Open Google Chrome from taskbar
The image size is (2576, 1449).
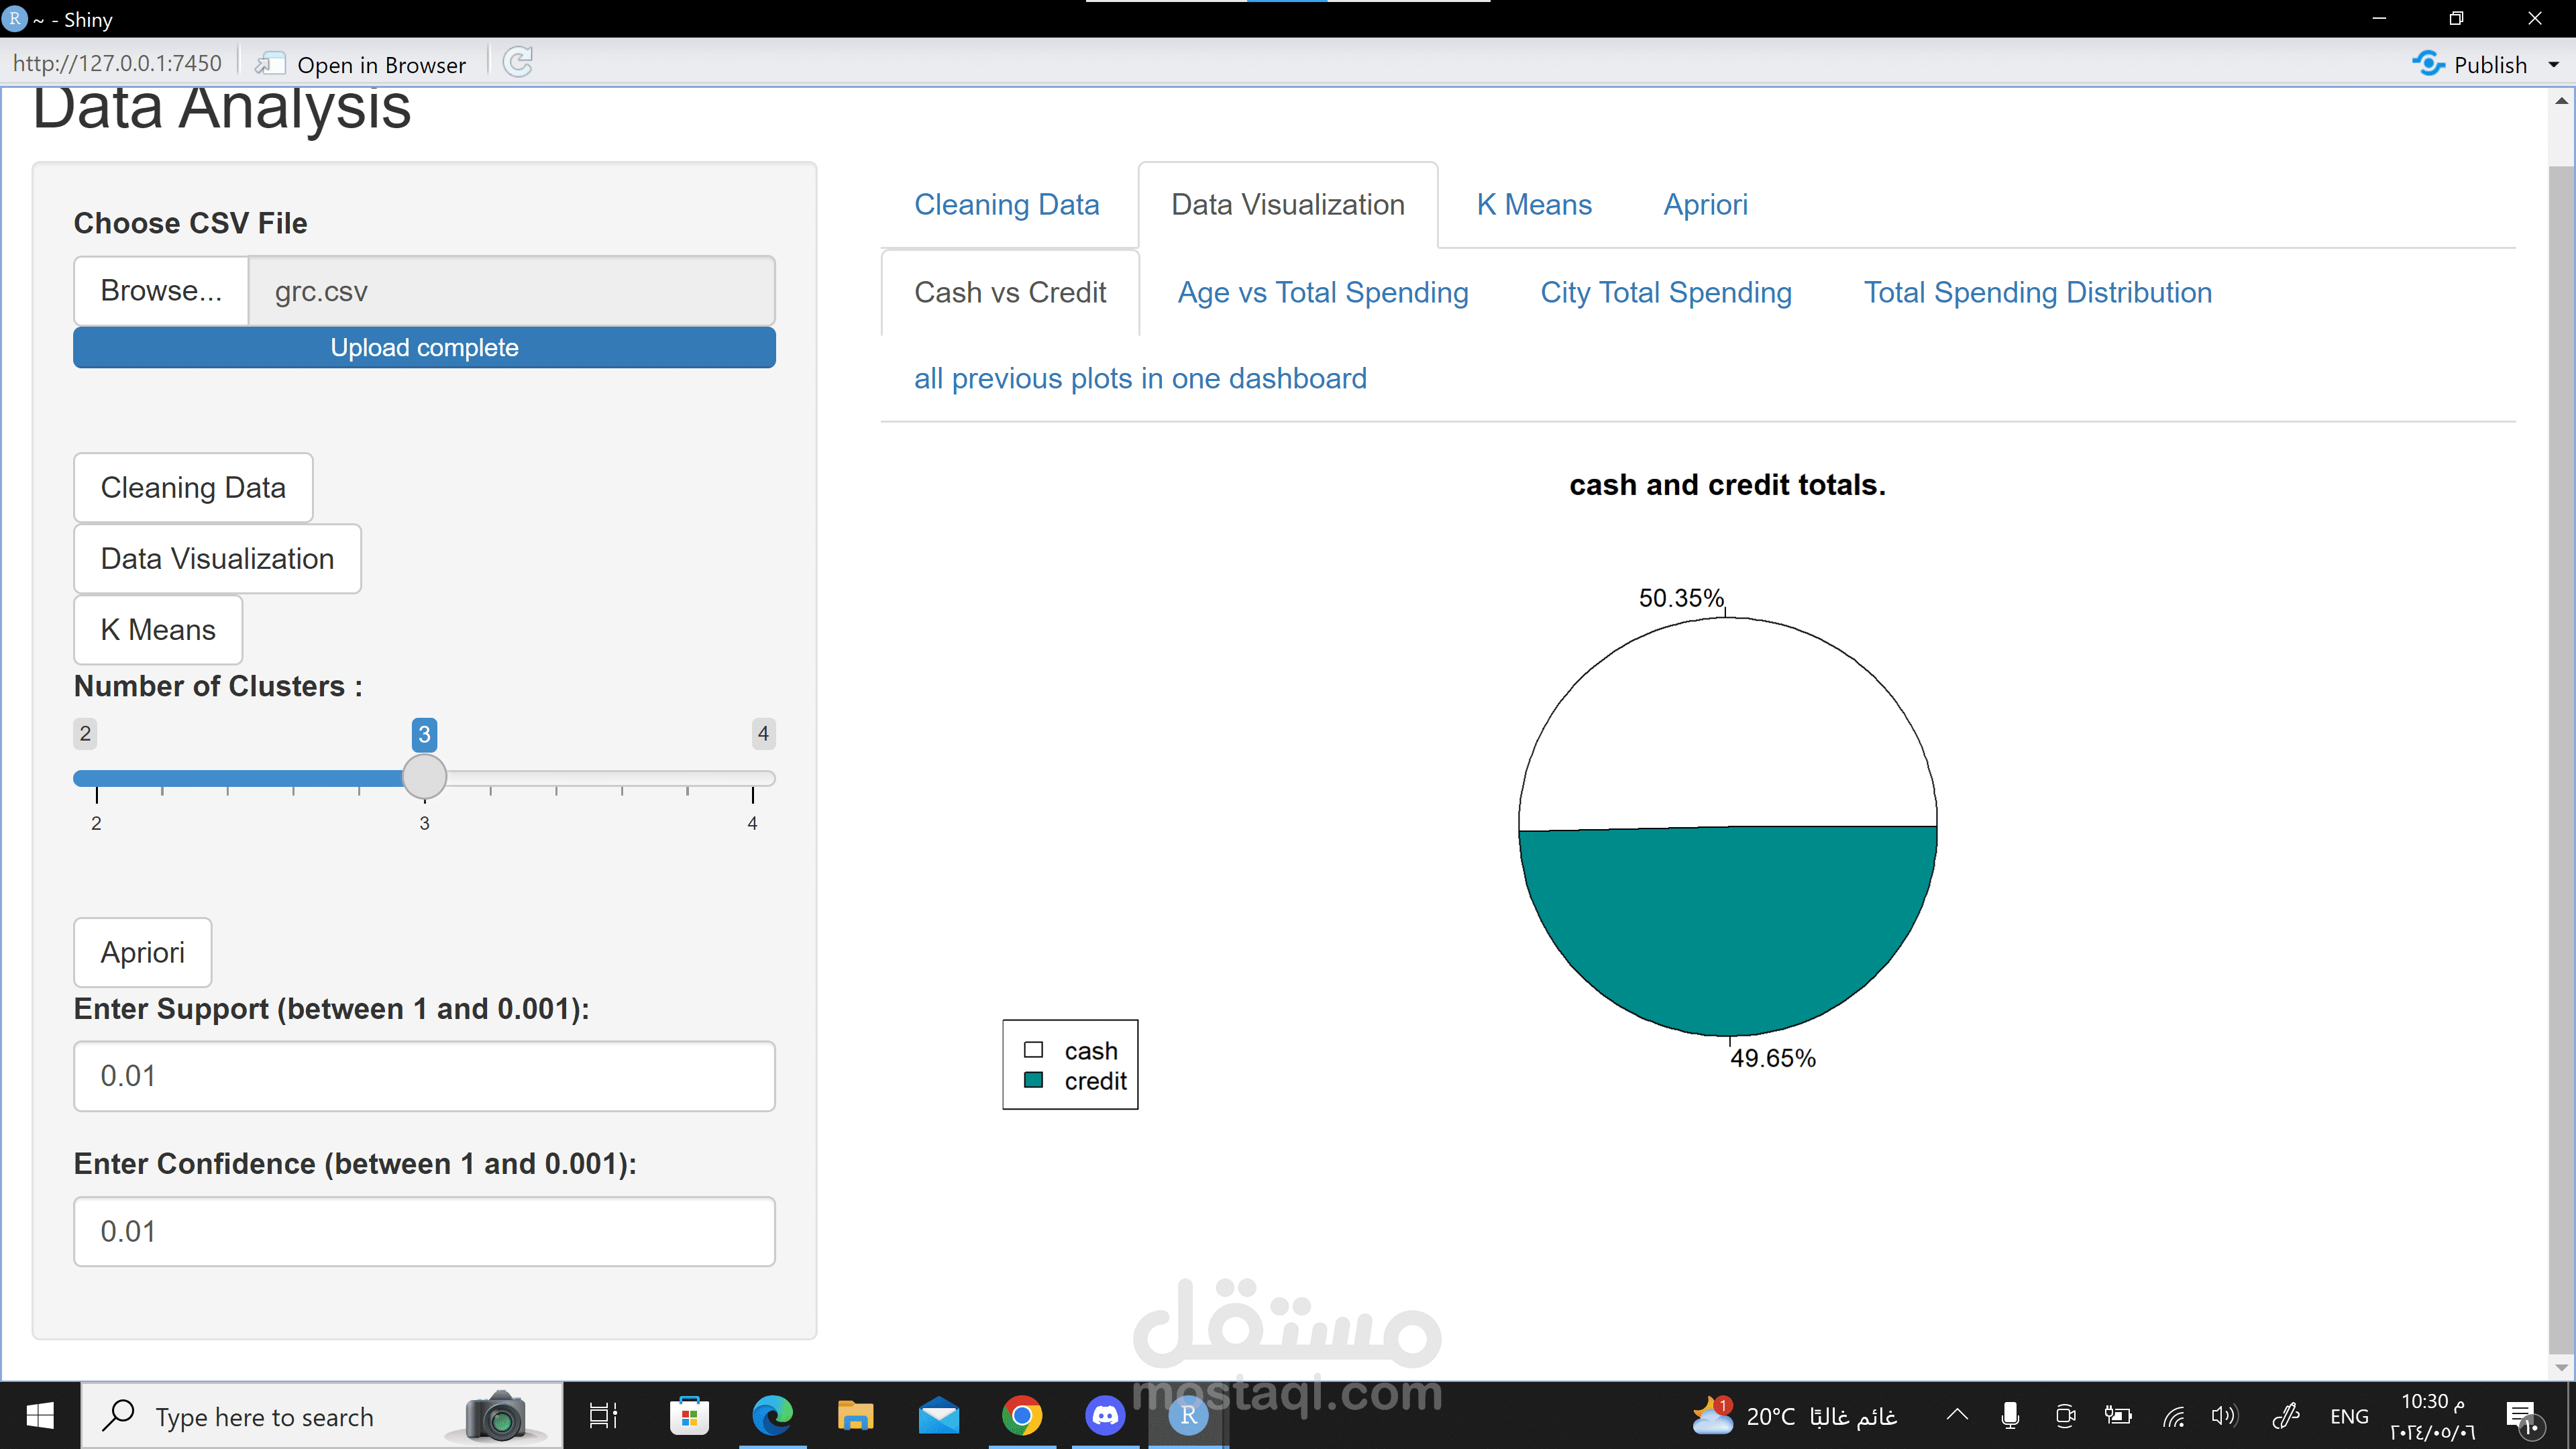[x=1021, y=1416]
